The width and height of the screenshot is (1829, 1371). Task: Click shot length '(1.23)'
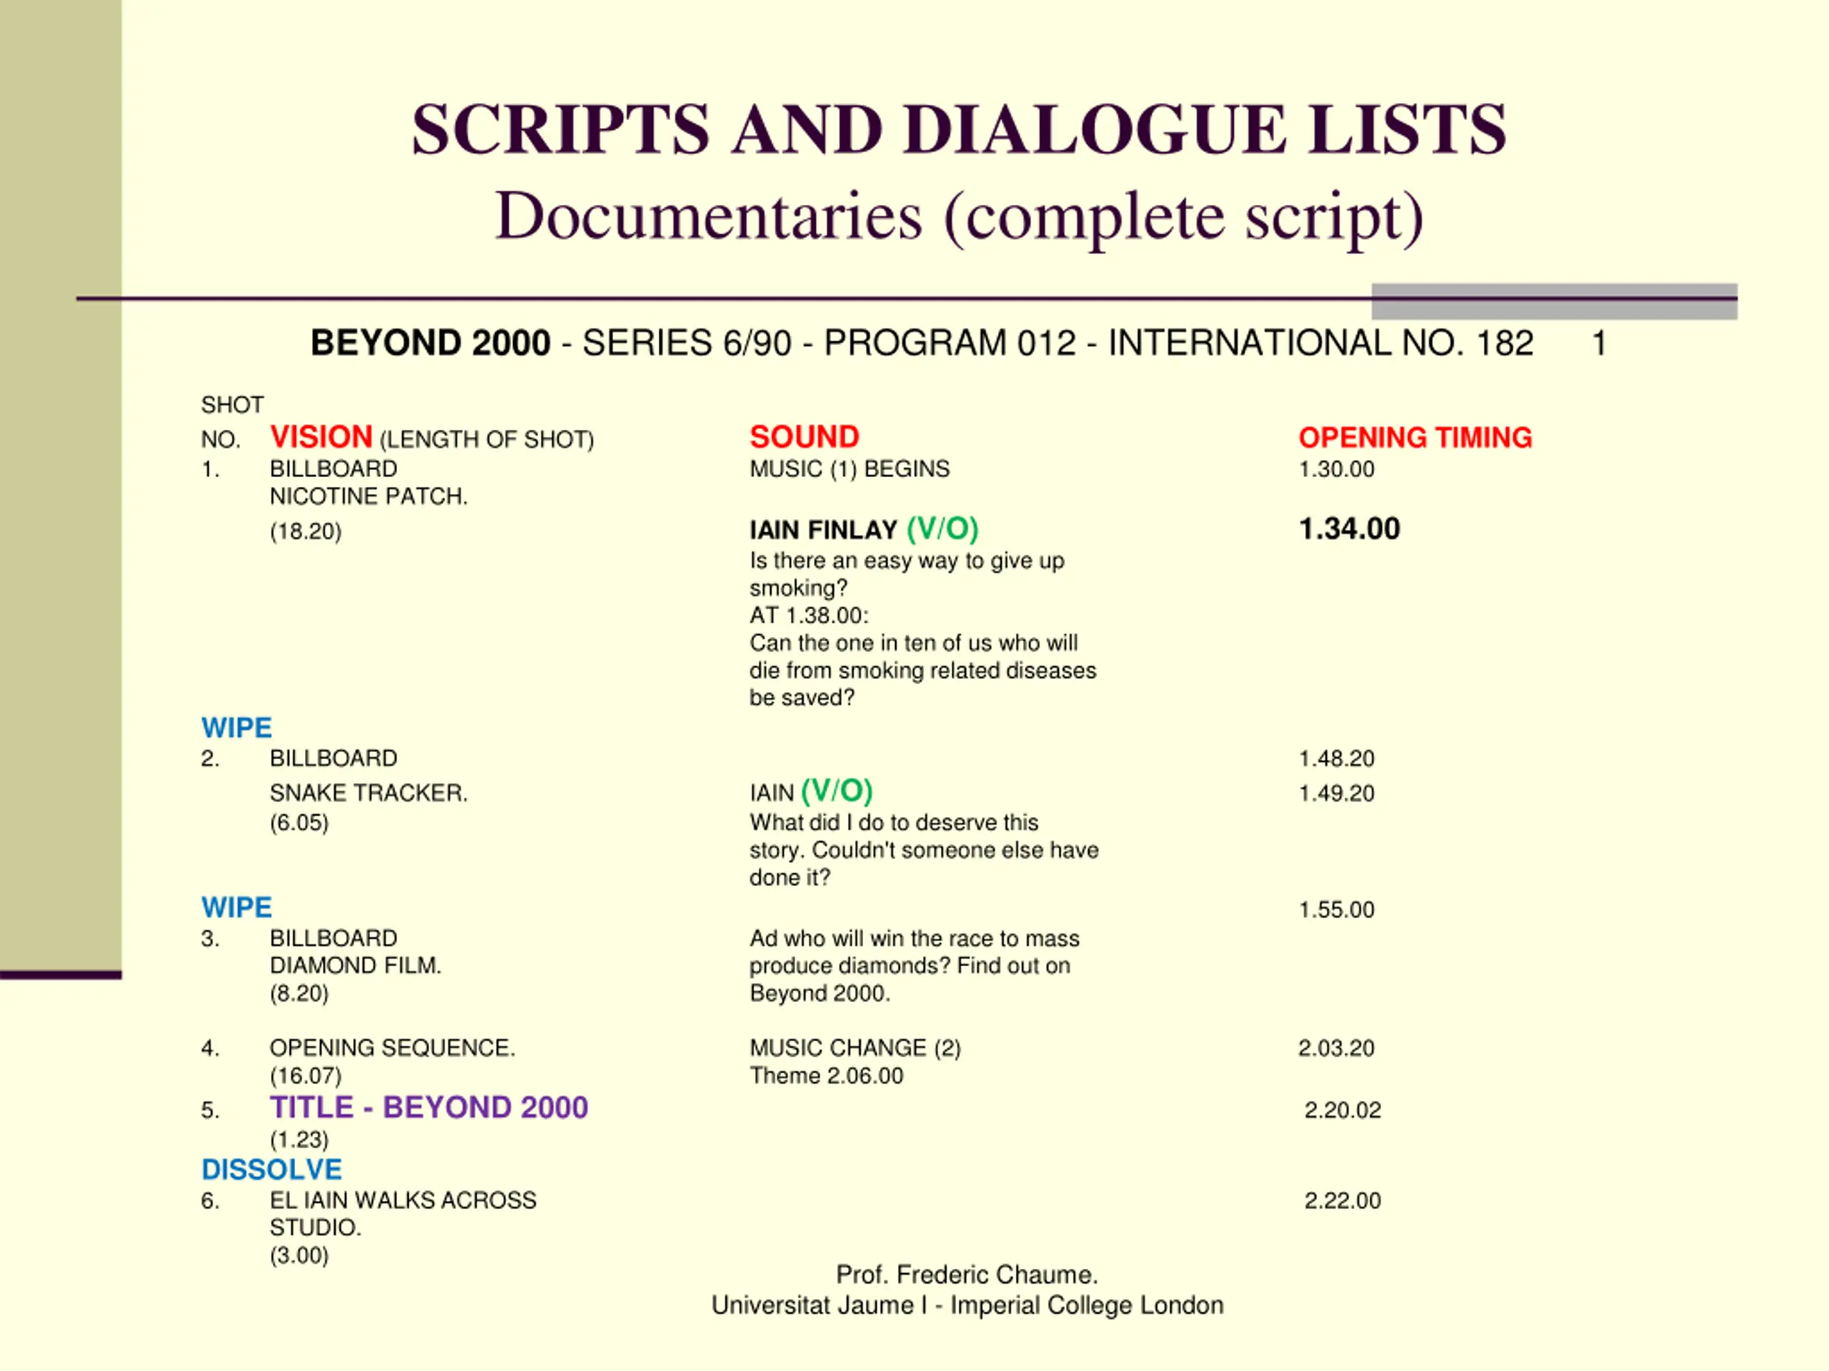299,1140
